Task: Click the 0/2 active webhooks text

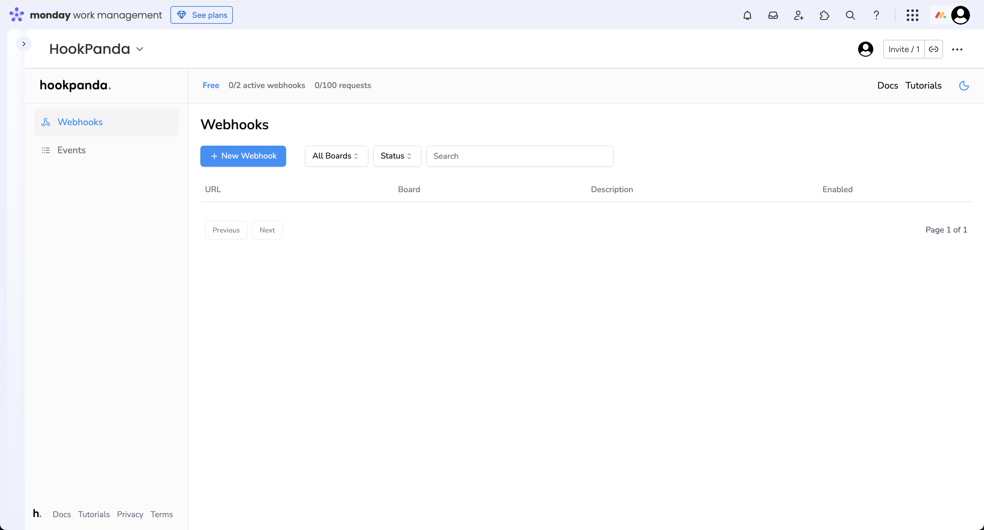Action: 266,85
